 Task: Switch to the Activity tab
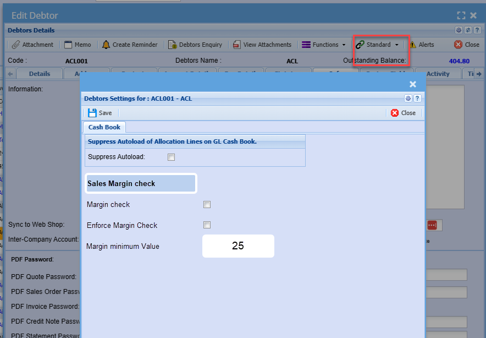tap(438, 74)
